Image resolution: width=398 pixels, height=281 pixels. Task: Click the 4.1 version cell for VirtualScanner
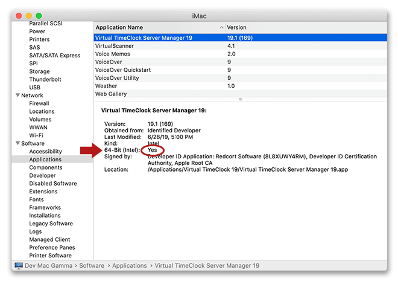point(231,46)
